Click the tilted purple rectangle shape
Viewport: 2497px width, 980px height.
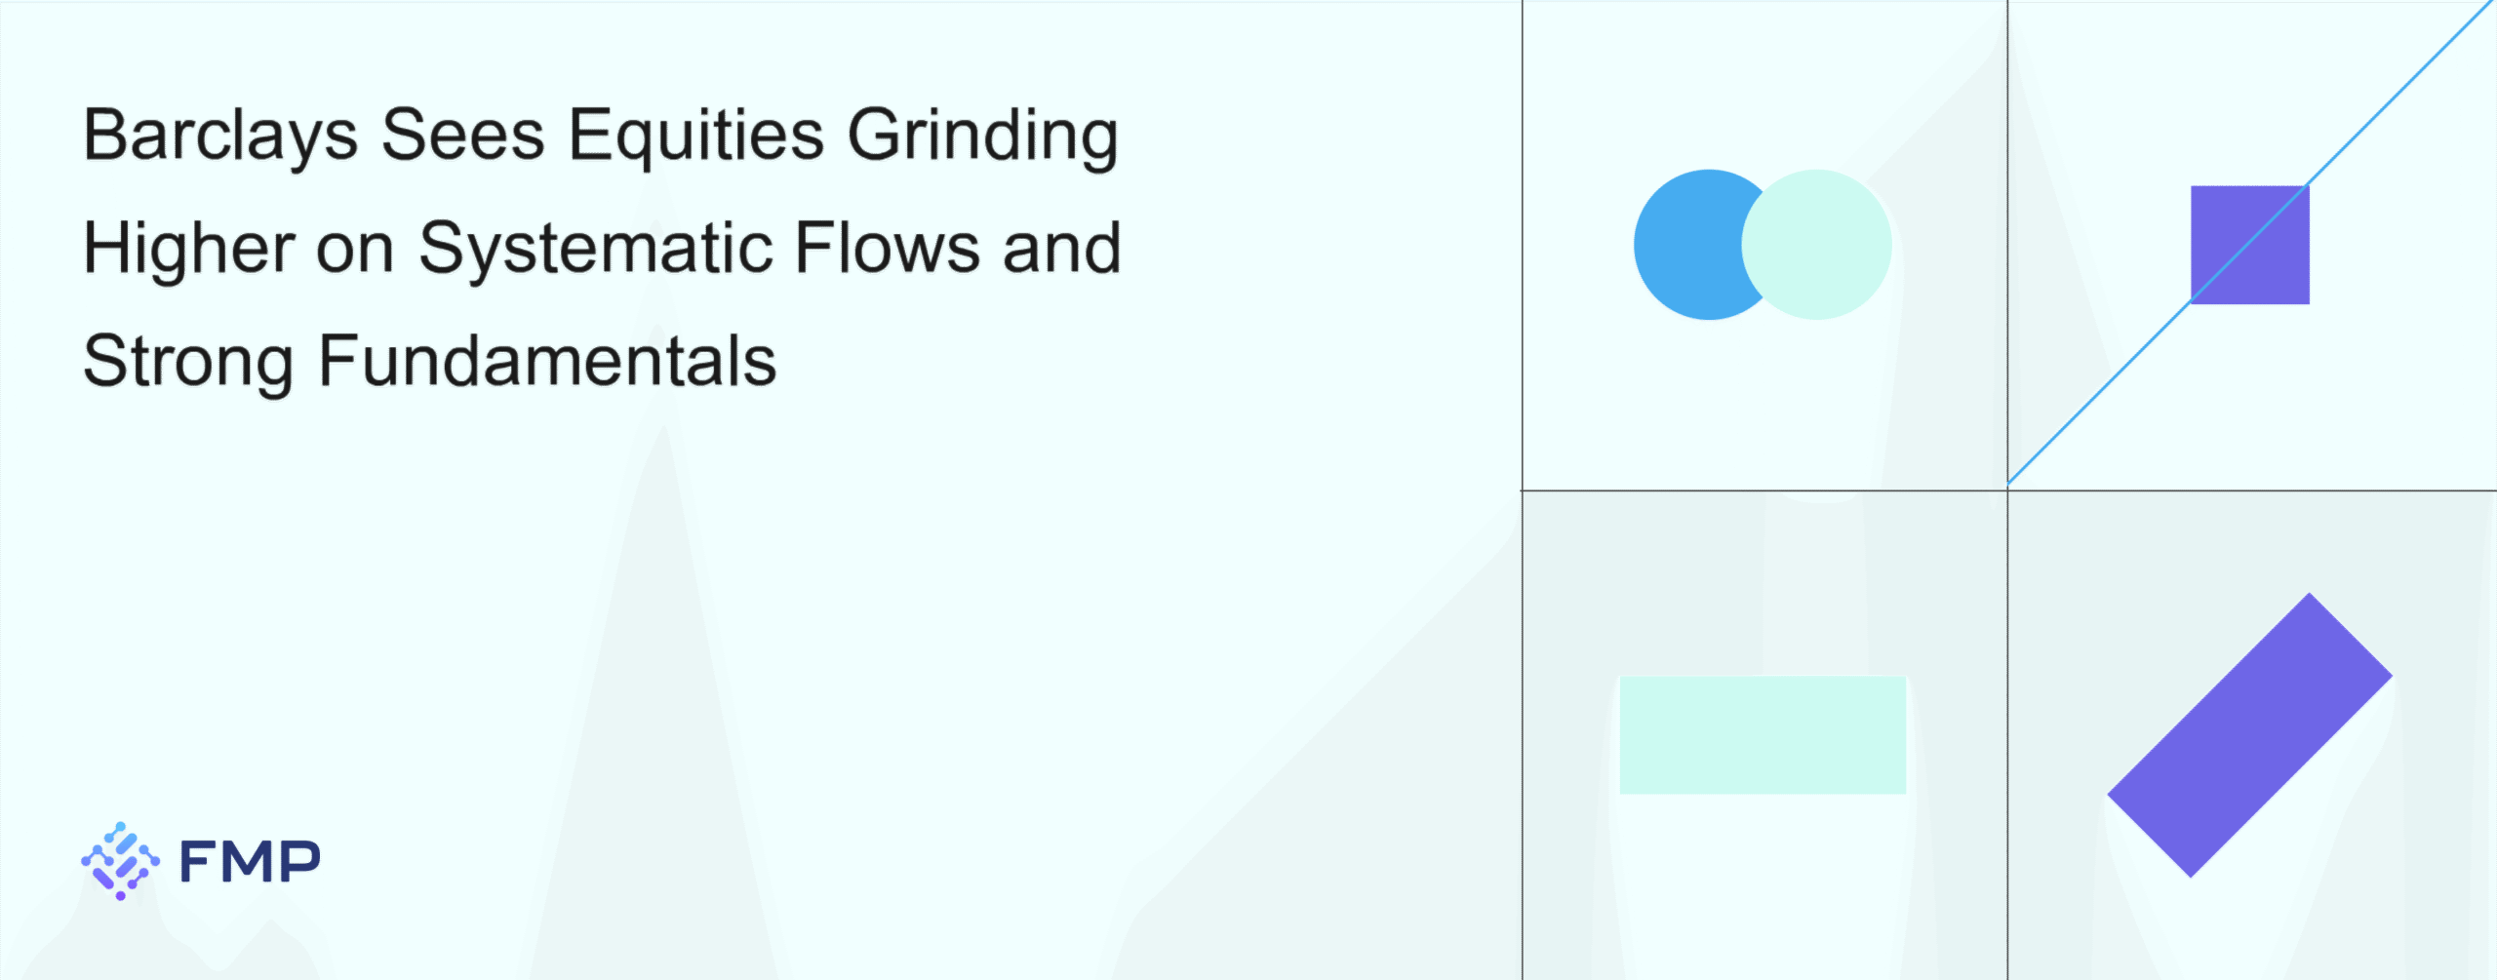point(2250,735)
